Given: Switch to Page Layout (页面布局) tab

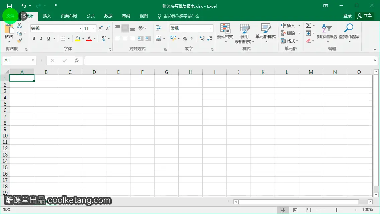Looking at the screenshot, I should pos(69,16).
